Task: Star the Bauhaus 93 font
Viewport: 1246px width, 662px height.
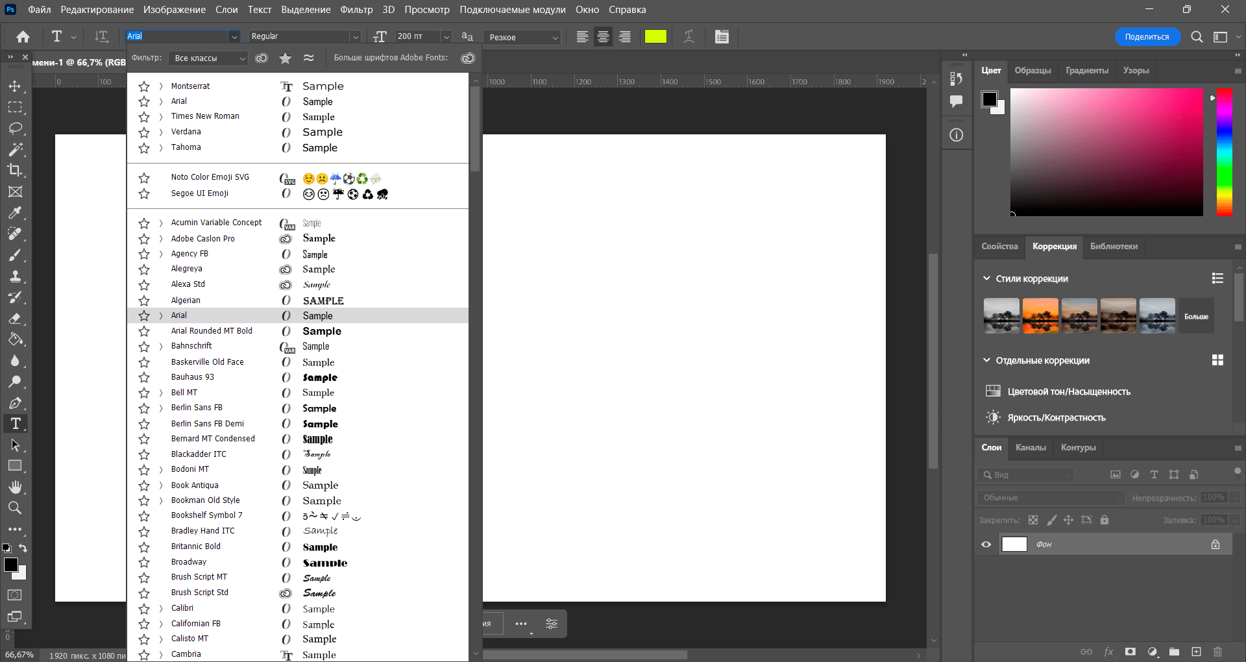Action: 144,377
